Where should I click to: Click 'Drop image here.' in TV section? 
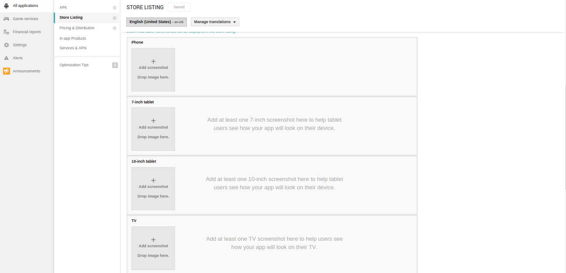[153, 256]
